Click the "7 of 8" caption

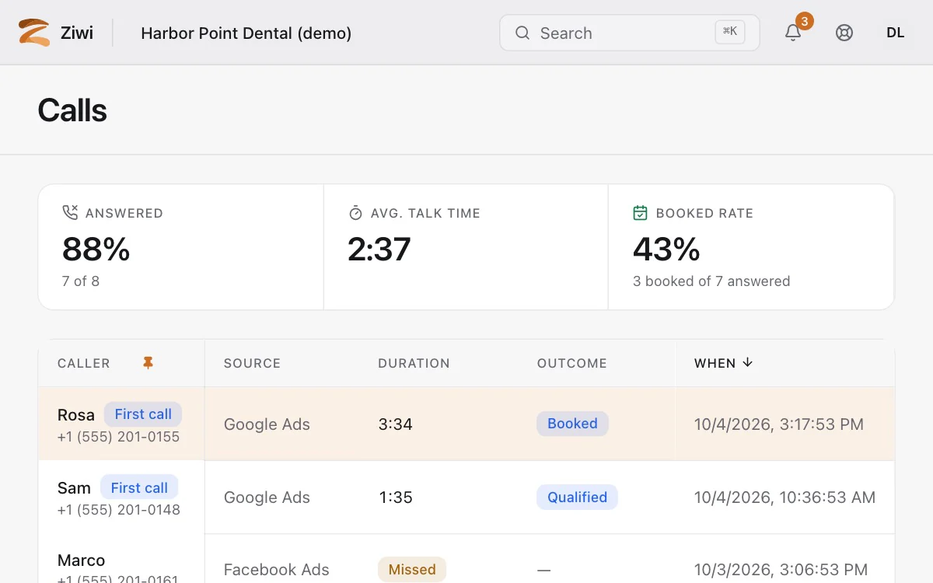coord(81,281)
